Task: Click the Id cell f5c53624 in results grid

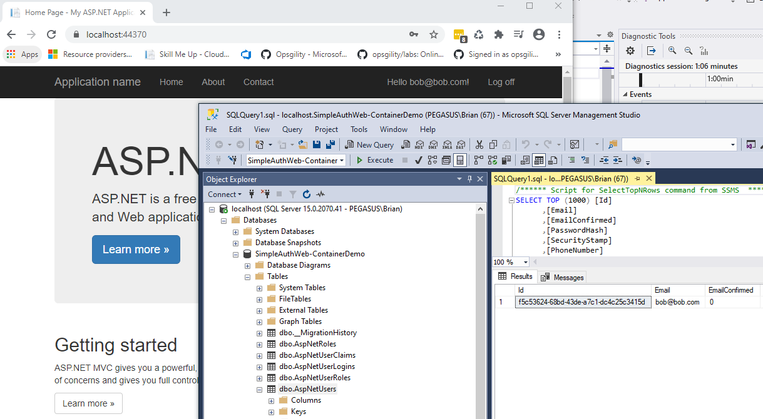Action: [581, 302]
